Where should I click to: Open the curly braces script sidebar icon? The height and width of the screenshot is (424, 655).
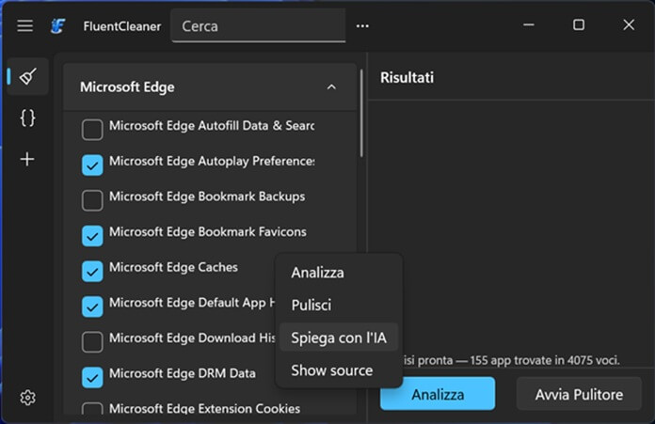[27, 118]
